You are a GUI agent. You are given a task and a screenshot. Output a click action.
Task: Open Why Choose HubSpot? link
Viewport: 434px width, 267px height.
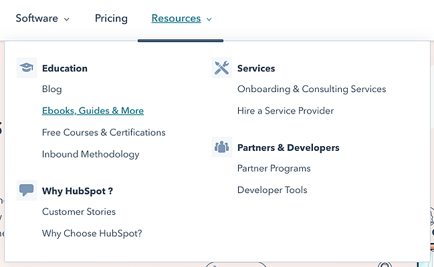(92, 234)
